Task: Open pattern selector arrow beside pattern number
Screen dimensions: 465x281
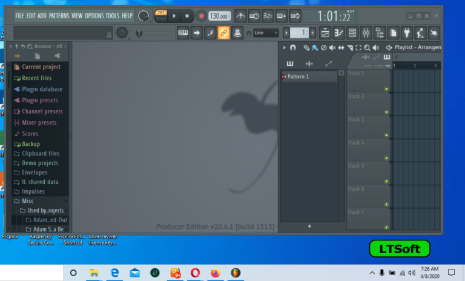Action: [x=286, y=33]
